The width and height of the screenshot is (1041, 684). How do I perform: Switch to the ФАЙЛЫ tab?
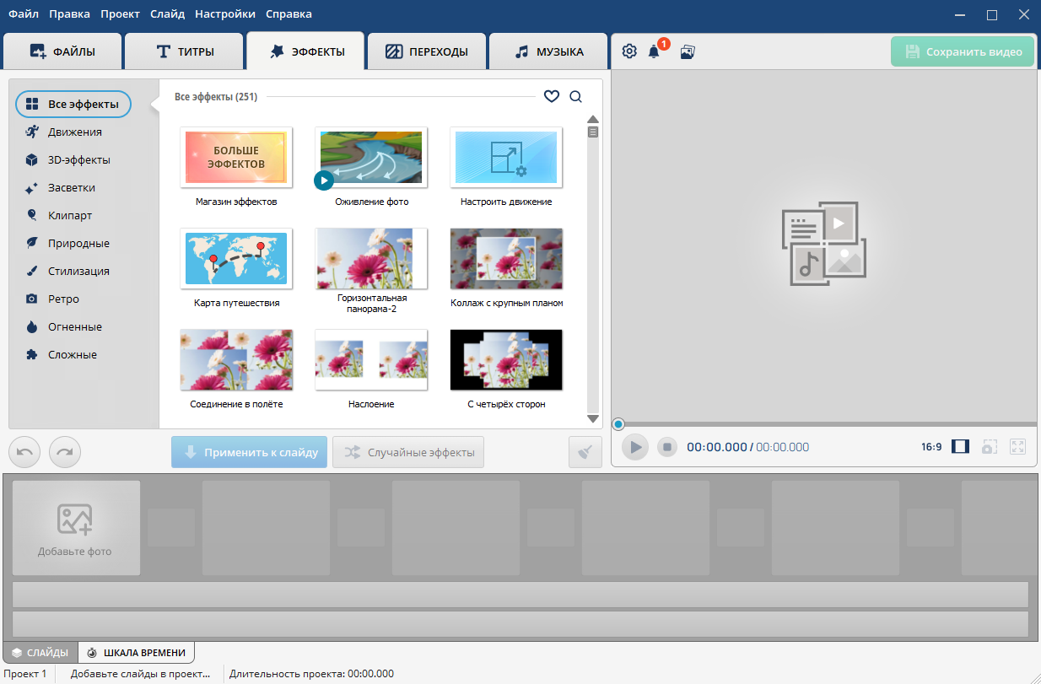point(62,51)
